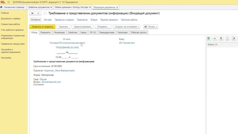Open Управление процессами section

(13, 44)
